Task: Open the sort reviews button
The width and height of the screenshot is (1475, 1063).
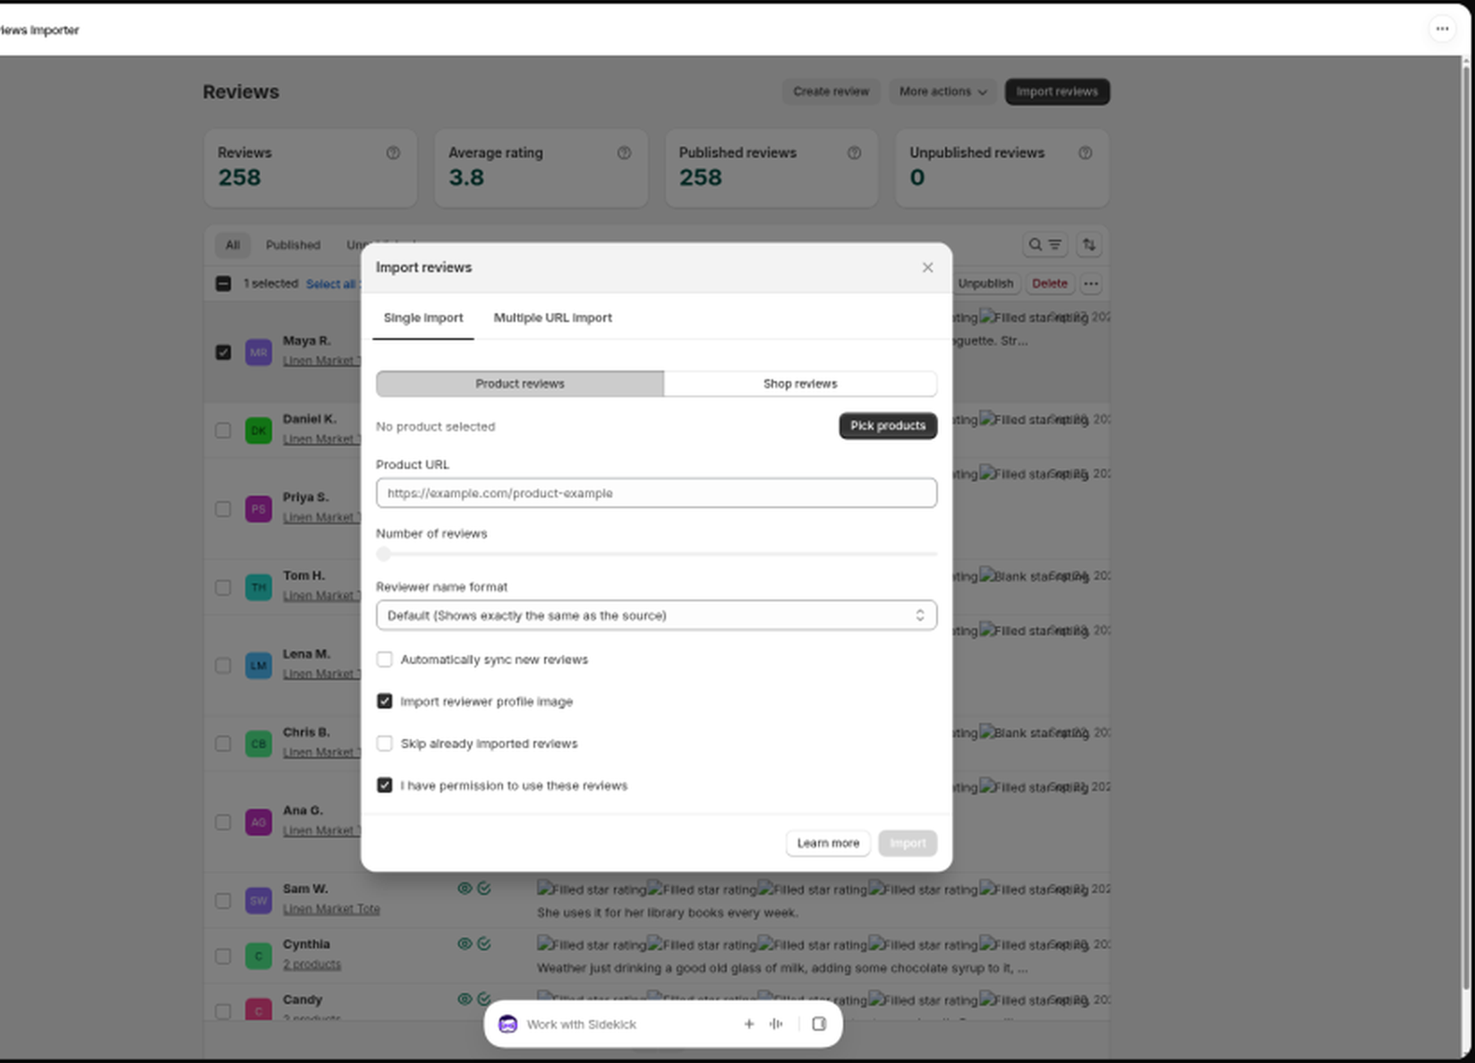Action: pyautogui.click(x=1088, y=244)
